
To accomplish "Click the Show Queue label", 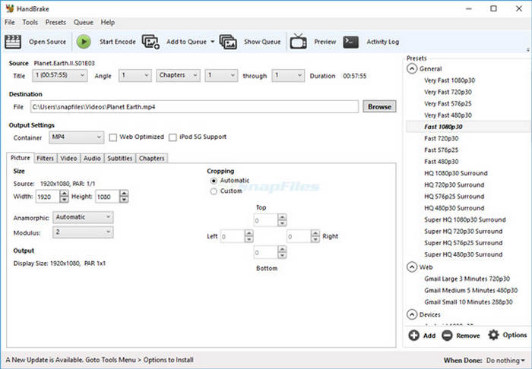I will pos(262,42).
